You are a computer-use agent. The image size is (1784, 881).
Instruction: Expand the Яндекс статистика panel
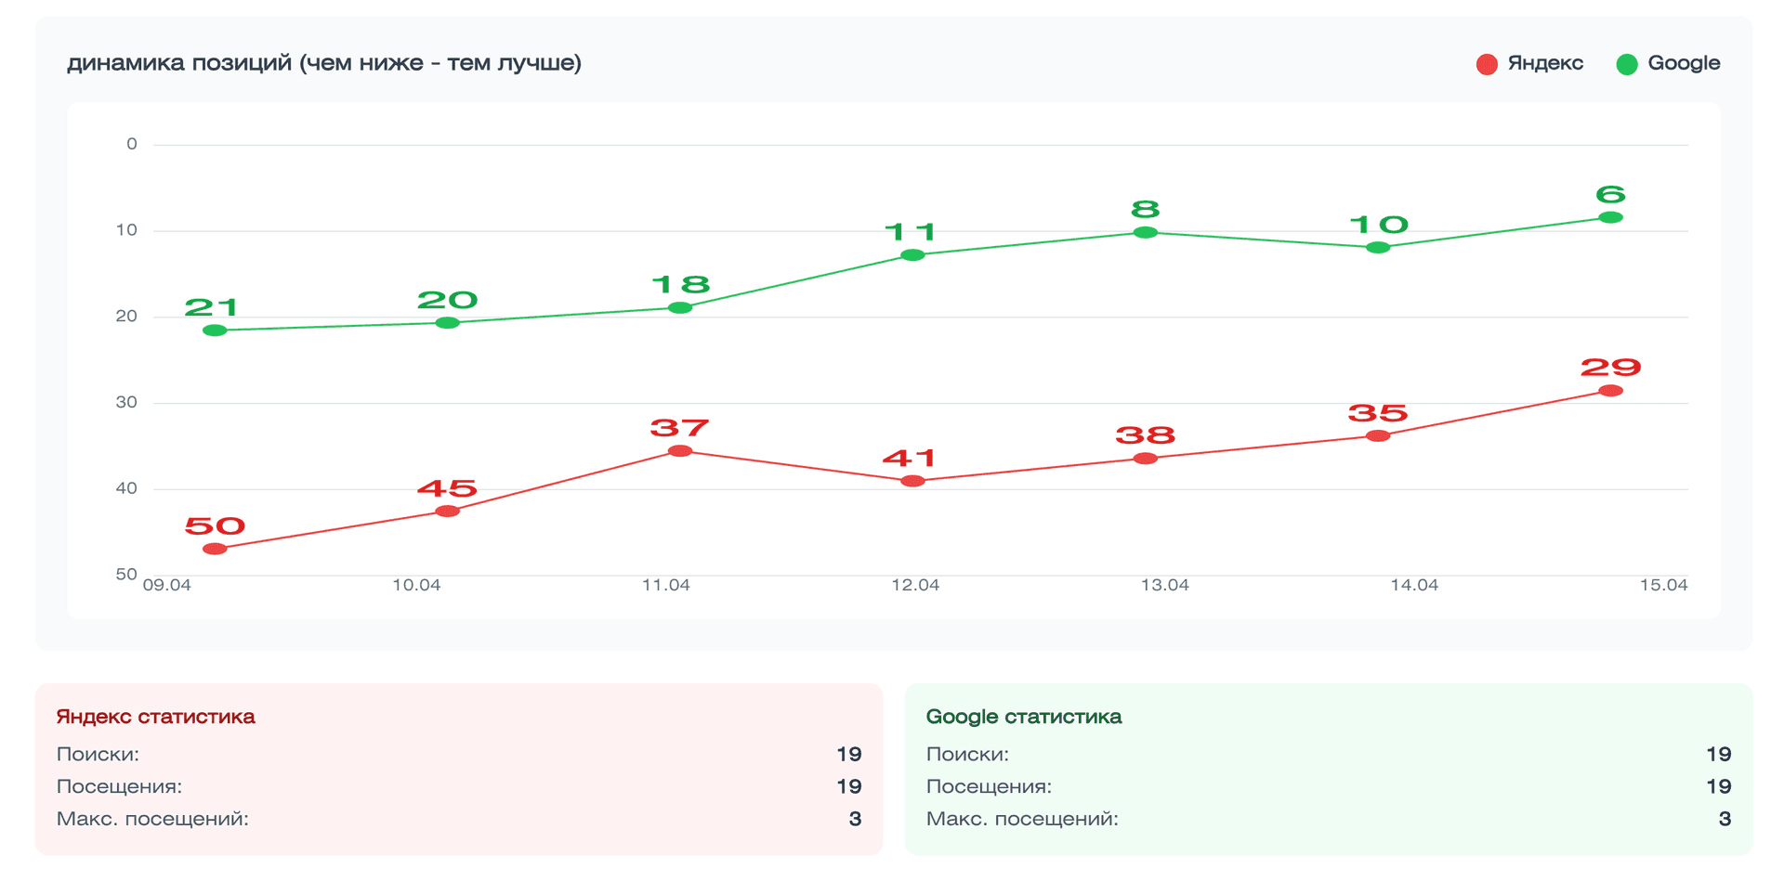(156, 716)
